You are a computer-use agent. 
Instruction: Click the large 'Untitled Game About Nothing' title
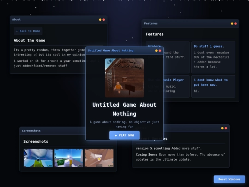click(125, 109)
